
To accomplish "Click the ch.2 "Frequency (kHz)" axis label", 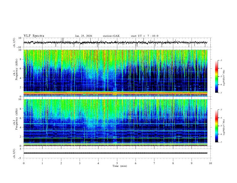I will pos(16,119).
